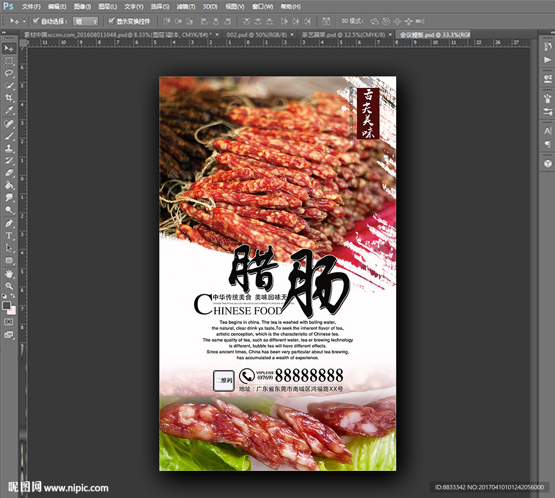Select the Dodge tool
This screenshot has width=555, height=498.
coord(9,210)
